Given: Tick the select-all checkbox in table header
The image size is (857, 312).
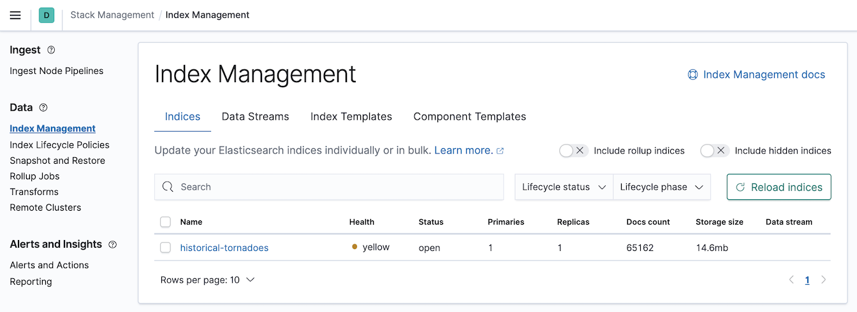Looking at the screenshot, I should (x=165, y=222).
